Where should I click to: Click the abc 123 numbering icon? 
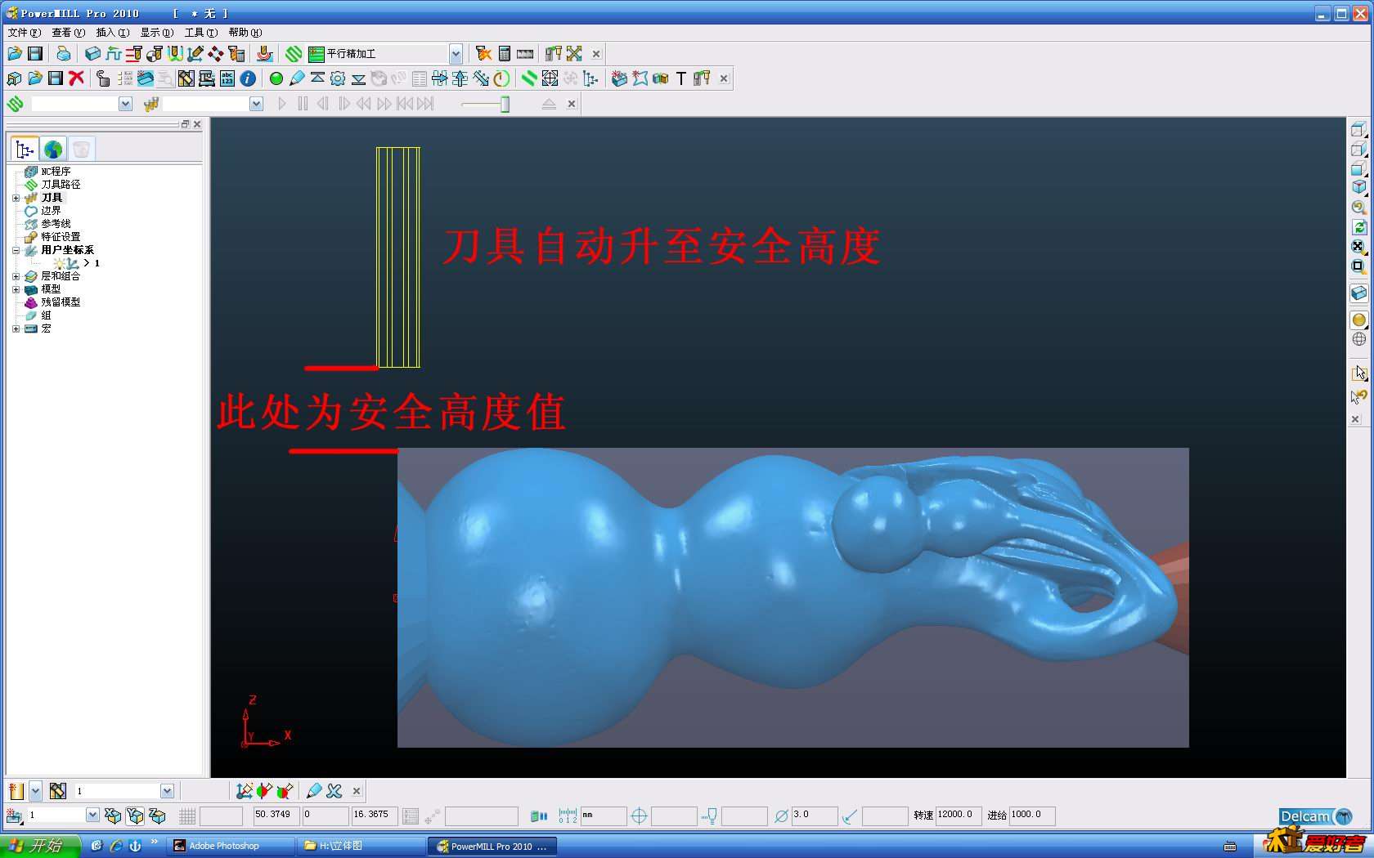tap(227, 78)
